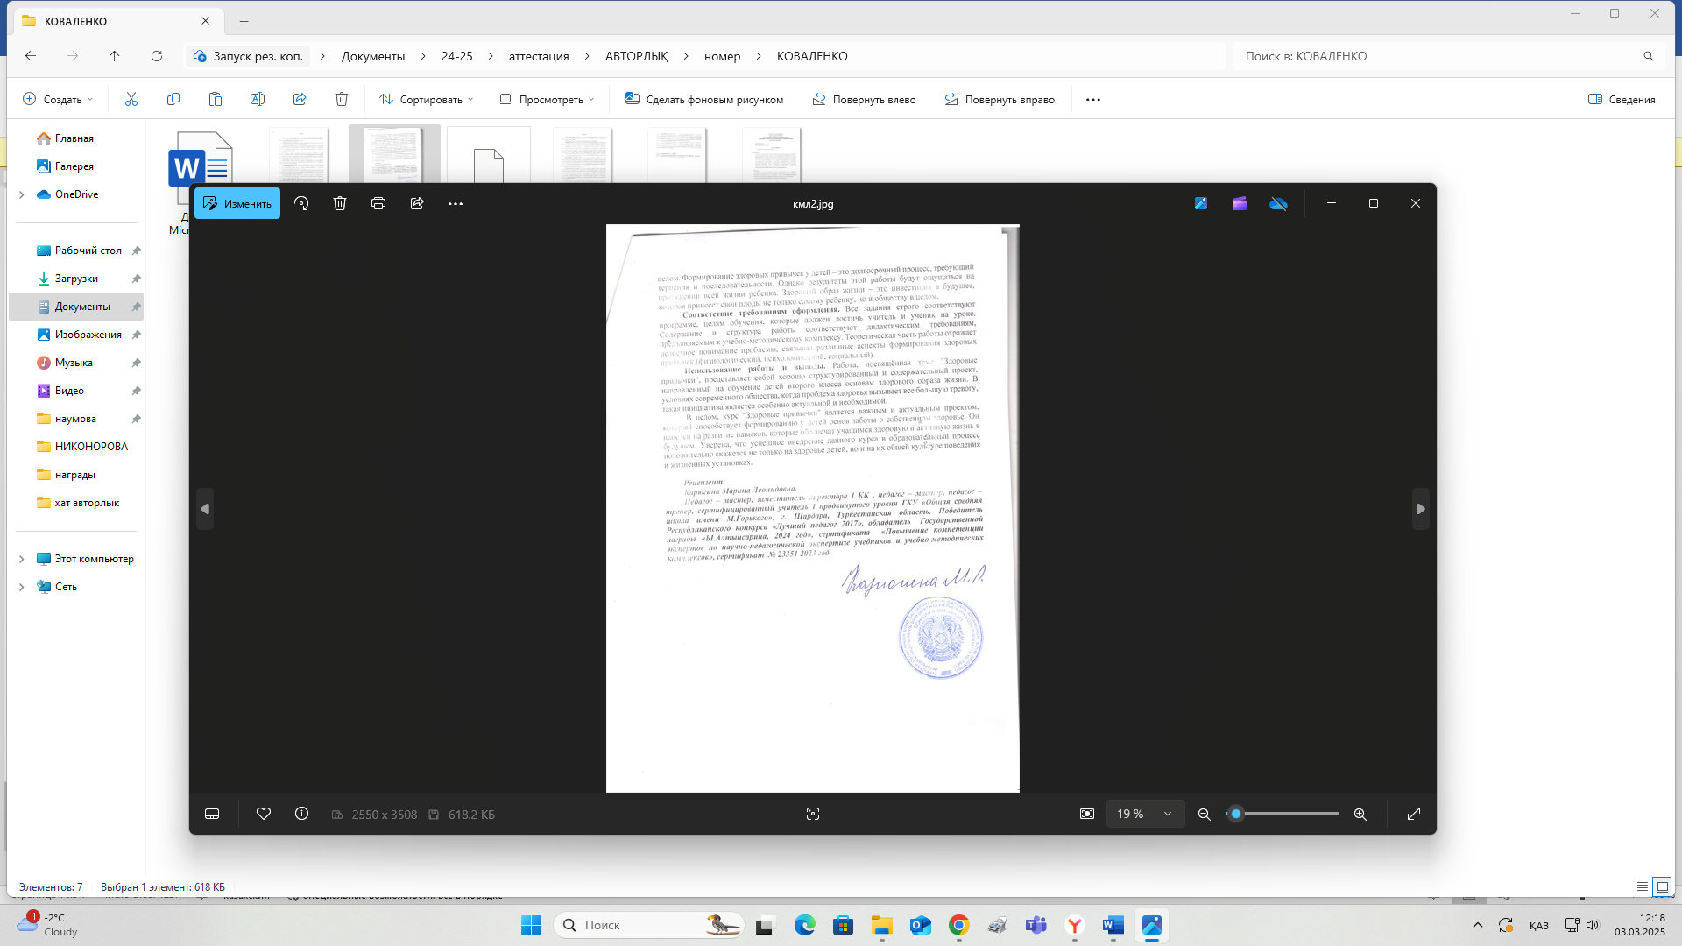Add photo to favorites with heart icon
This screenshot has width=1682, height=946.
pyautogui.click(x=263, y=814)
